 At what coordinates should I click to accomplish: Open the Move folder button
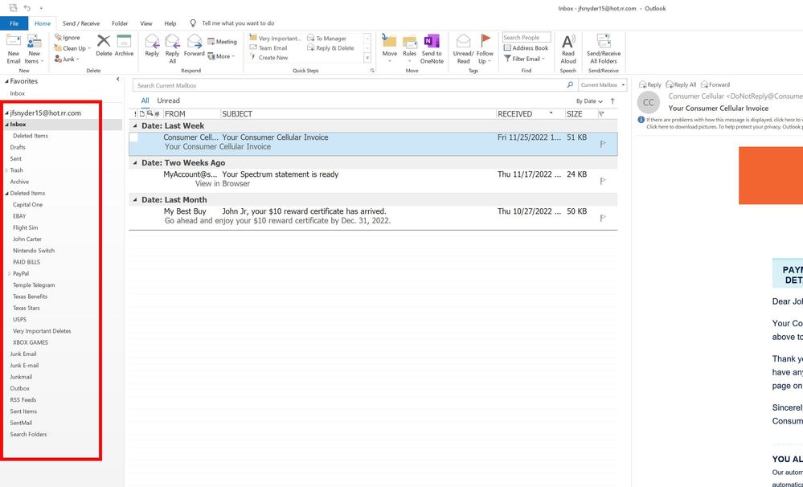[x=389, y=49]
